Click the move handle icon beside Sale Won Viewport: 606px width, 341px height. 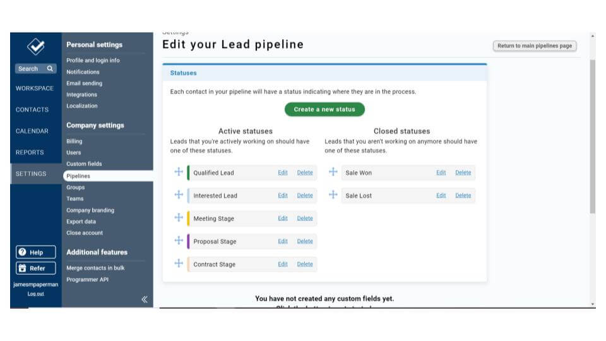(333, 172)
